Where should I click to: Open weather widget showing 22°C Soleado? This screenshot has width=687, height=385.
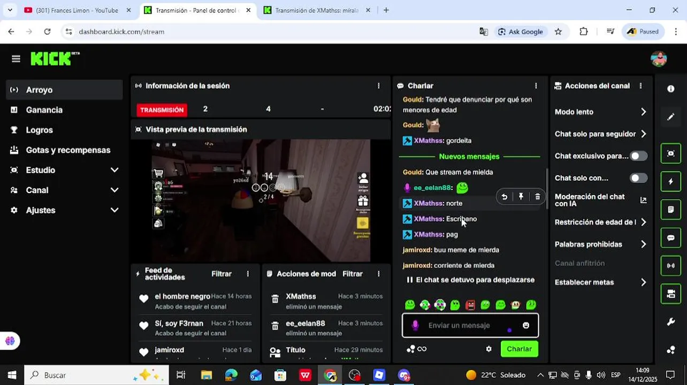(495, 375)
